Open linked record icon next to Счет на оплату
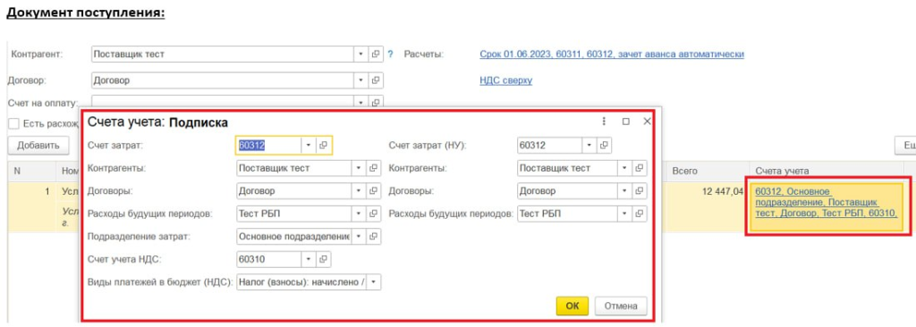 (x=376, y=102)
